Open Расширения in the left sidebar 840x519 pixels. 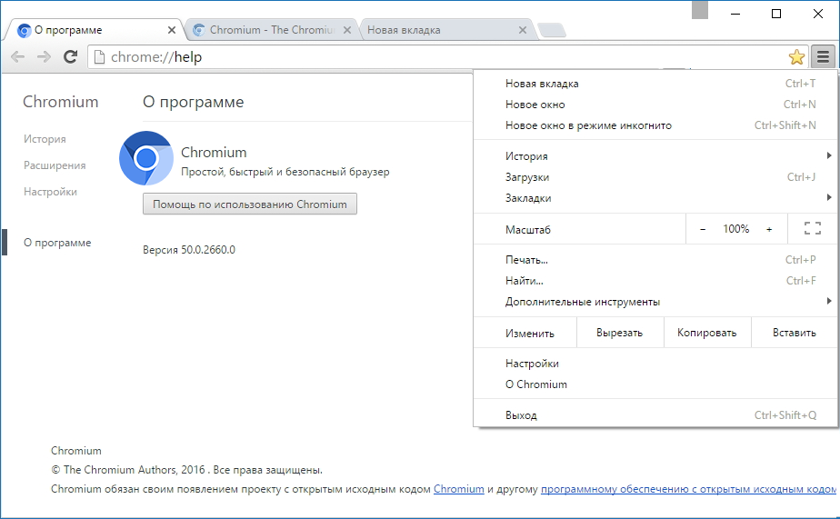pyautogui.click(x=55, y=165)
